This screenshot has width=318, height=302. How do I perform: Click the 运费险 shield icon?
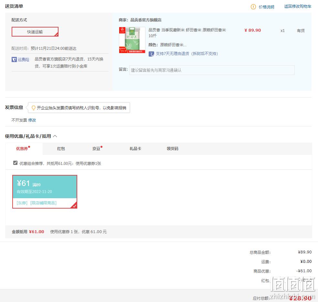(14, 59)
